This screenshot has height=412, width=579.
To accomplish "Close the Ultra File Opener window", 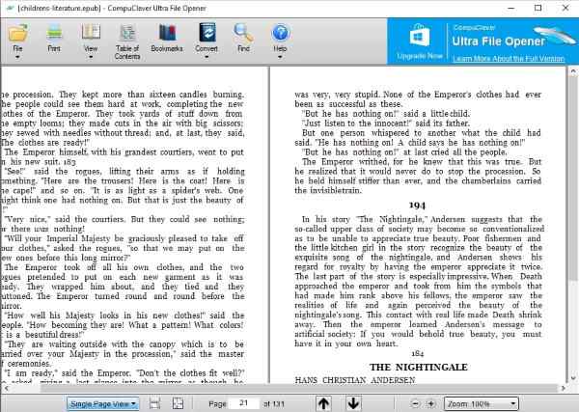I will [x=565, y=8].
